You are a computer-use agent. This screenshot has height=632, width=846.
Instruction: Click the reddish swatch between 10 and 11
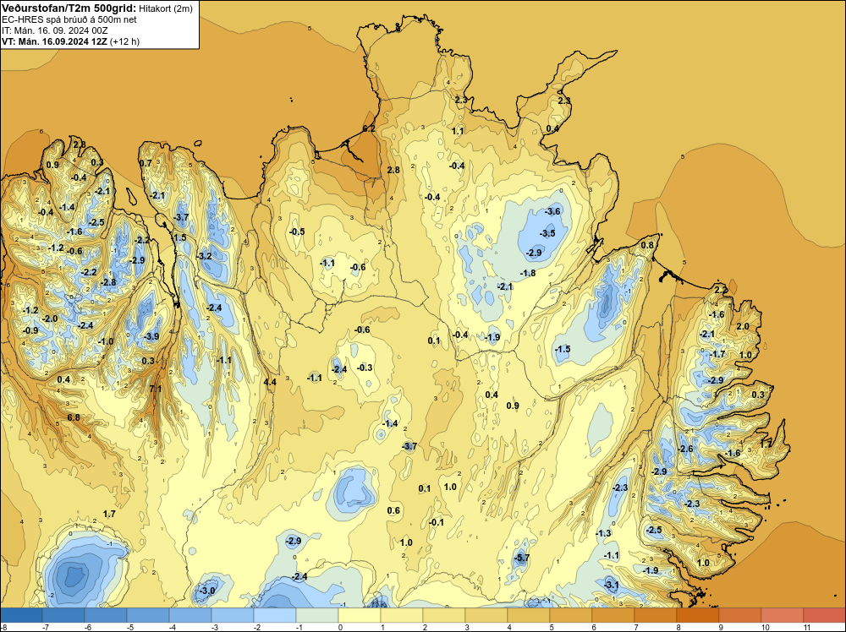[783, 615]
